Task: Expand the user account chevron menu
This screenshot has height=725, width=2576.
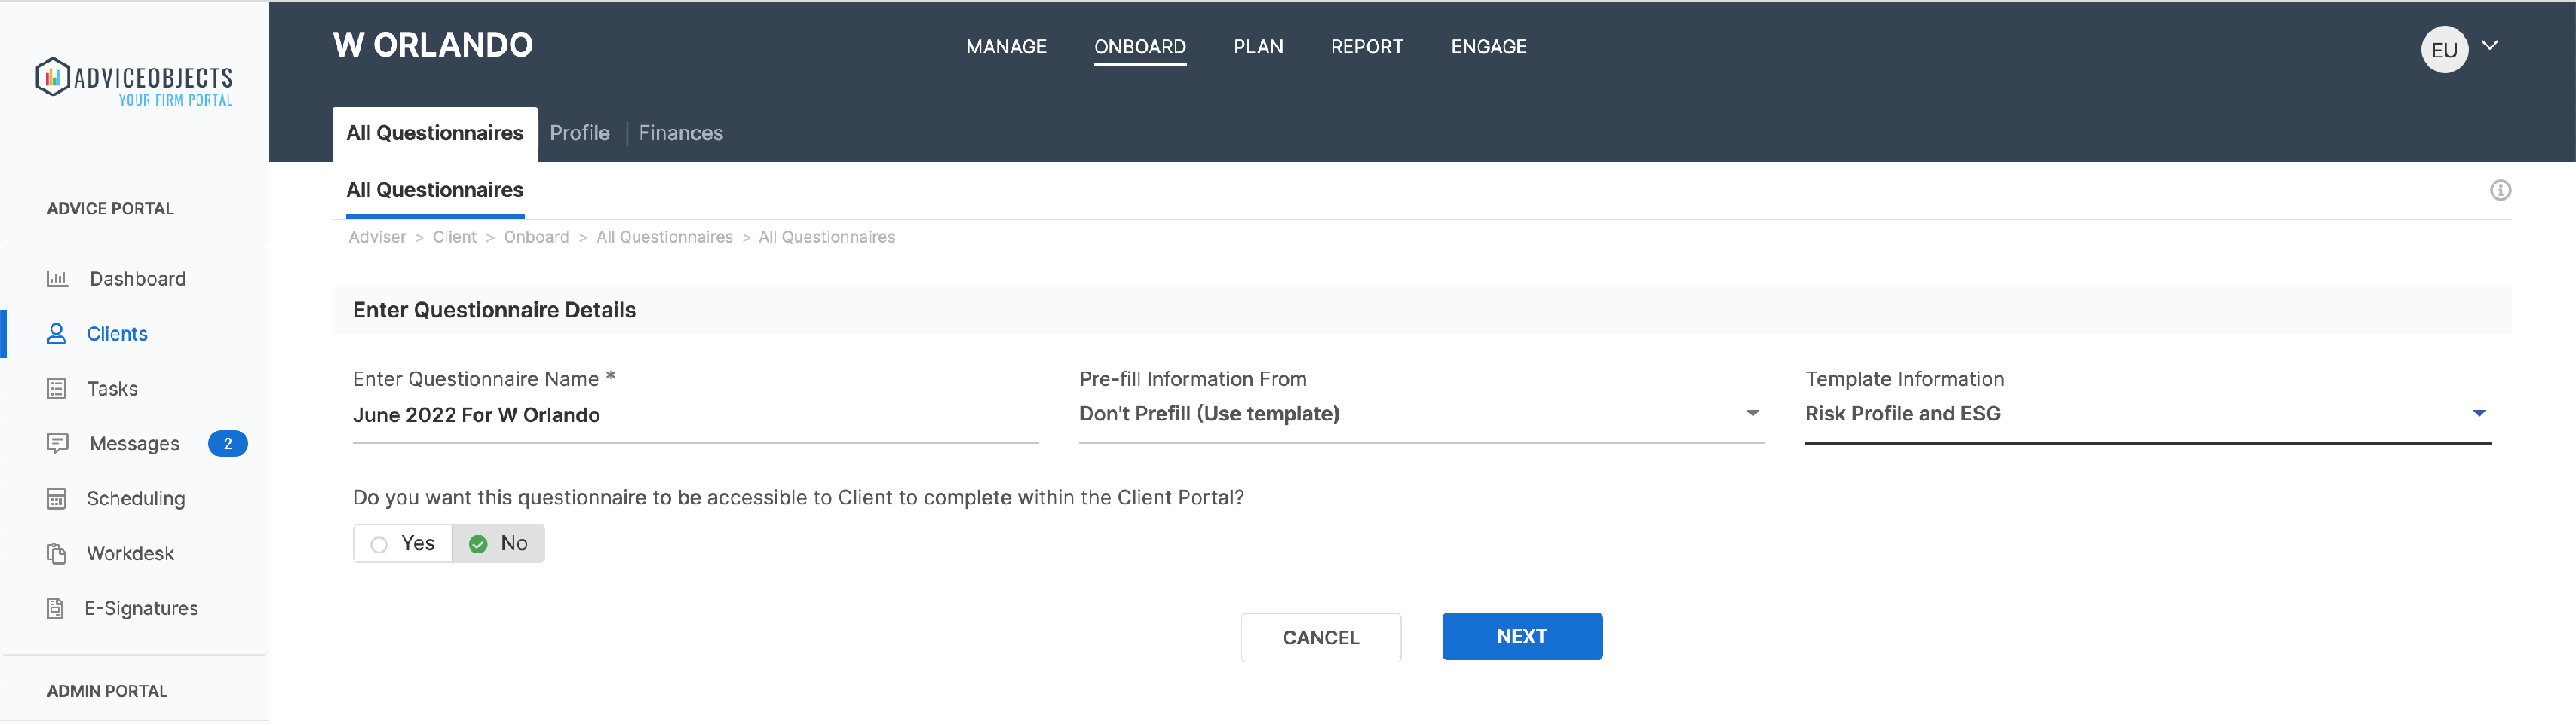Action: [2489, 46]
